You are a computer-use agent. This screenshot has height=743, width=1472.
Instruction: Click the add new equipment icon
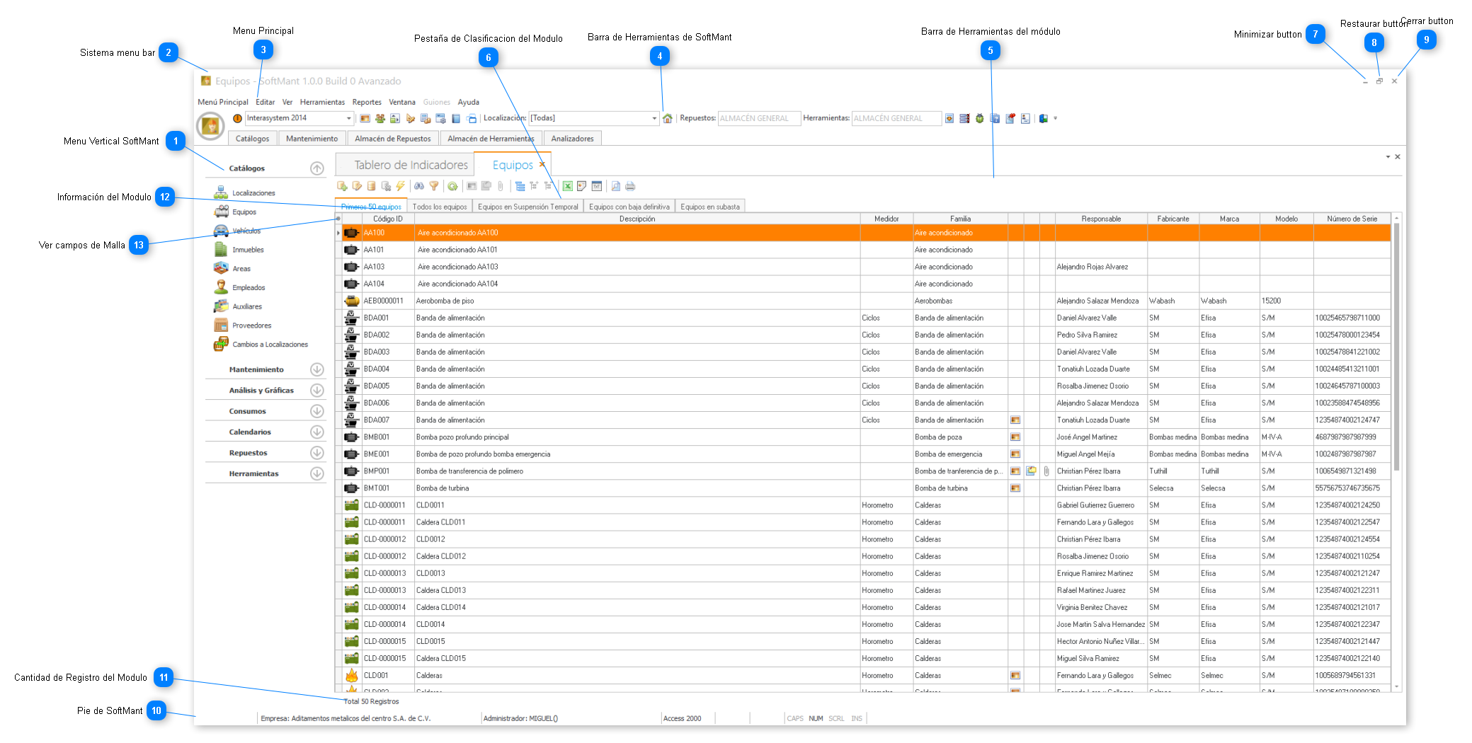point(342,186)
